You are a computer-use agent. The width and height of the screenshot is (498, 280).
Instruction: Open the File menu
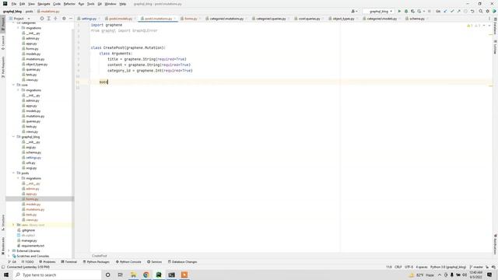[x=14, y=4]
